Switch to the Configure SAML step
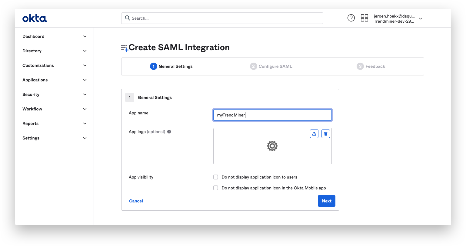This screenshot has height=246, width=466. 271,66
